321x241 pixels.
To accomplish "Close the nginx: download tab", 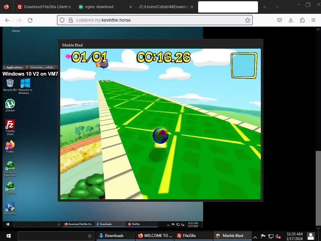I will [x=131, y=7].
